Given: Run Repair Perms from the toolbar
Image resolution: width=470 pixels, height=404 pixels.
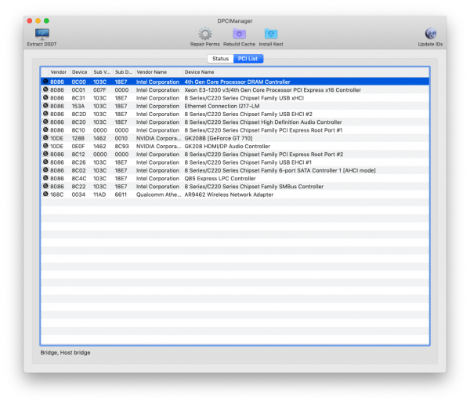Looking at the screenshot, I should tap(204, 34).
